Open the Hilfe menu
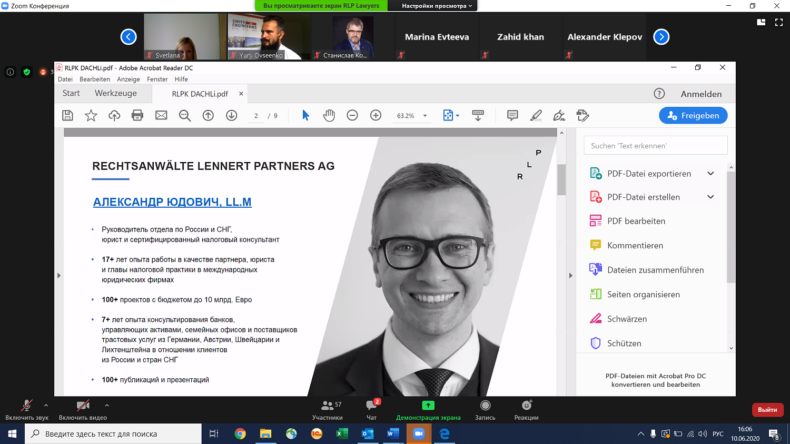Viewport: 790px width, 444px height. pyautogui.click(x=181, y=79)
